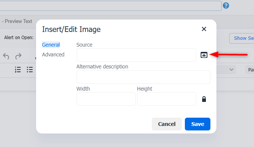Image resolution: width=254 pixels, height=147 pixels.
Task: Focus the Source input field
Action: coord(136,55)
